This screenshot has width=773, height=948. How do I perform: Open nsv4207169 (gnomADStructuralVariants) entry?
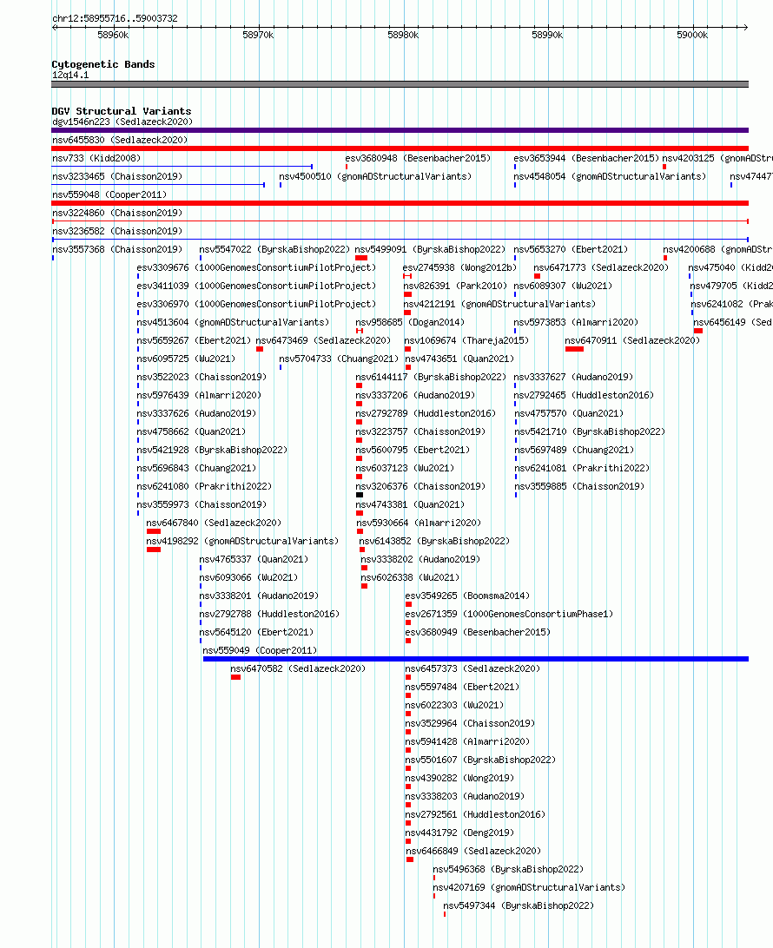(529, 887)
